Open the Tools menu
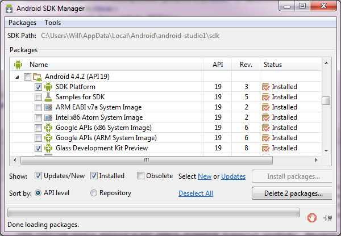Image resolution: width=341 pixels, height=236 pixels. pyautogui.click(x=53, y=23)
